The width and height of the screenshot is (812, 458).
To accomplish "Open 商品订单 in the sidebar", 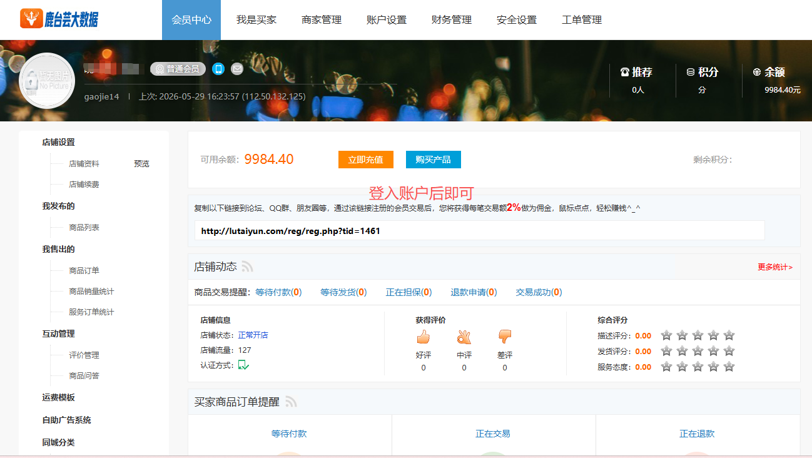I will (x=84, y=271).
